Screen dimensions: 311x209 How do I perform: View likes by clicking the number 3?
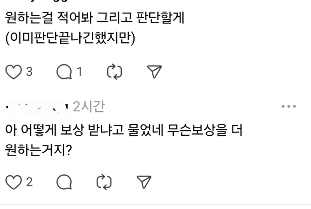click(x=29, y=72)
